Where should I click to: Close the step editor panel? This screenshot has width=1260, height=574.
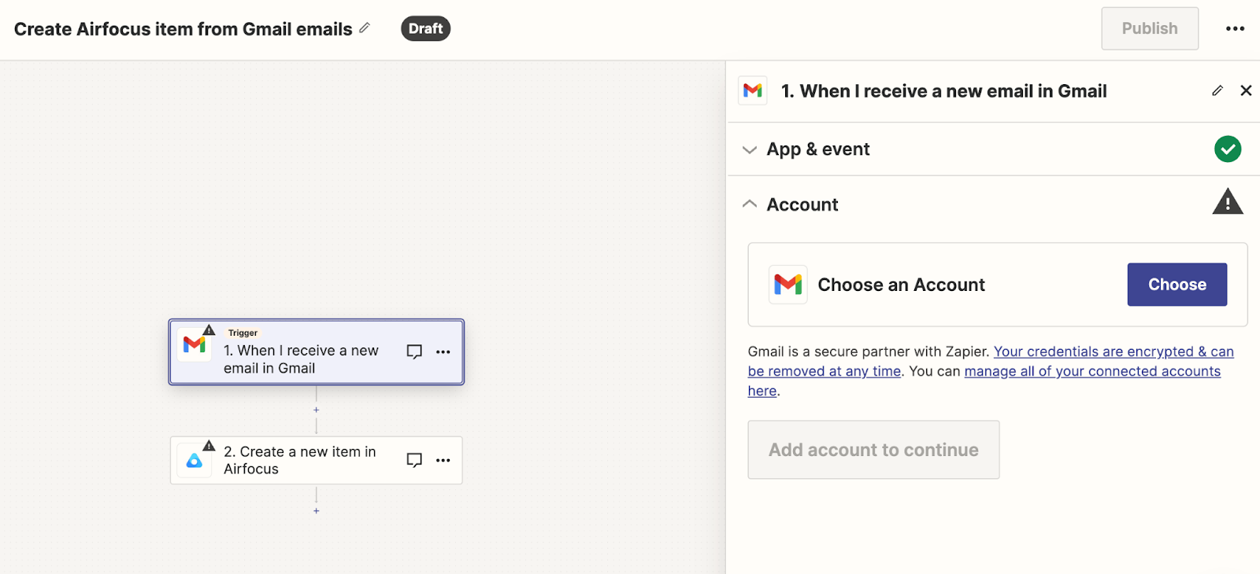click(1246, 90)
